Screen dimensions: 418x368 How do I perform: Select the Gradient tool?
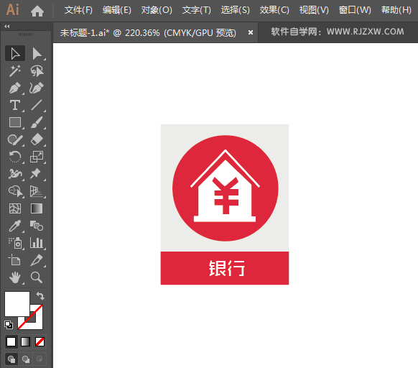[37, 208]
